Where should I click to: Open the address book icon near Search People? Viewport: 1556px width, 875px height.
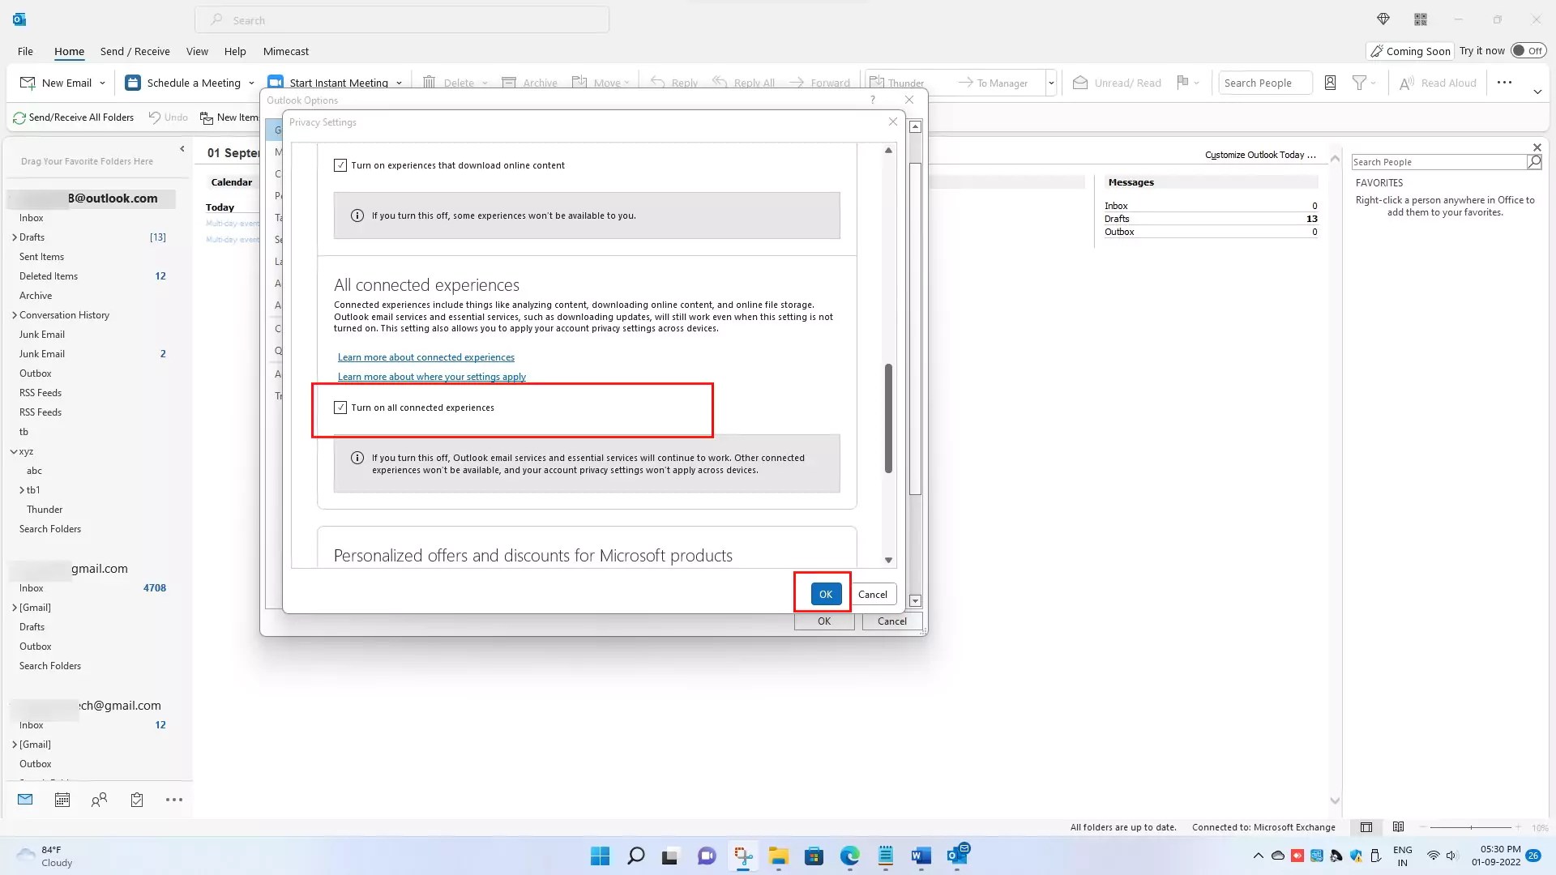[x=1330, y=82]
